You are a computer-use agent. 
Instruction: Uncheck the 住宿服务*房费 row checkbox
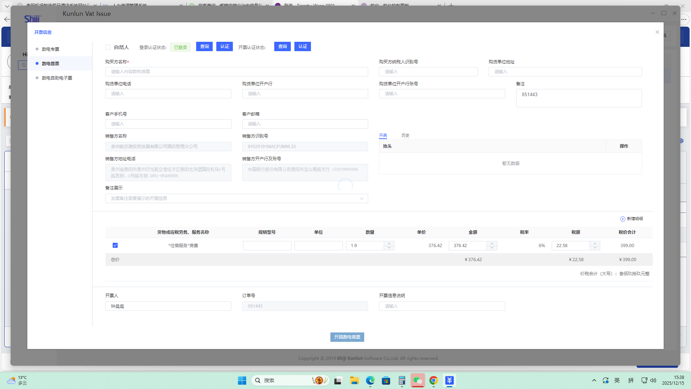(115, 245)
